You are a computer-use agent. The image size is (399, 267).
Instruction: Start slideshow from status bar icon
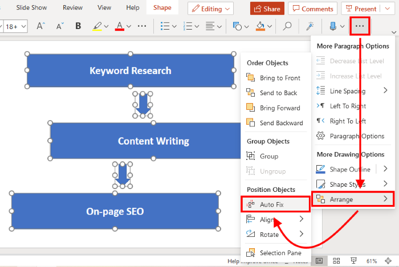point(353,261)
